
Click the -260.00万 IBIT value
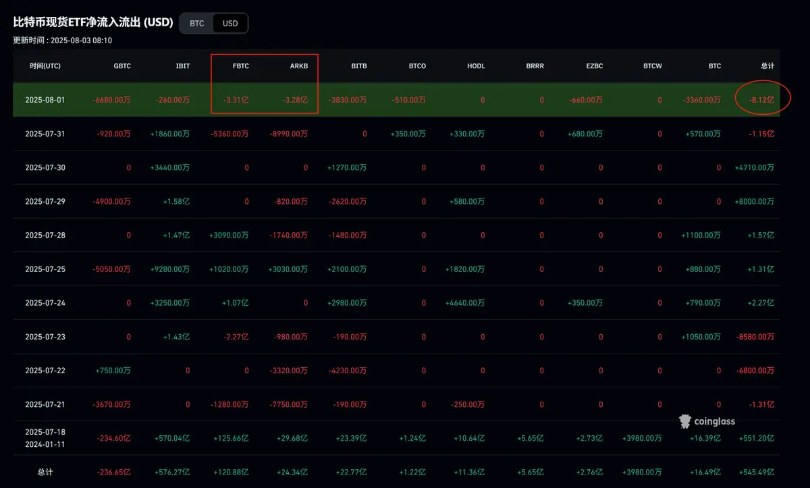(x=173, y=100)
